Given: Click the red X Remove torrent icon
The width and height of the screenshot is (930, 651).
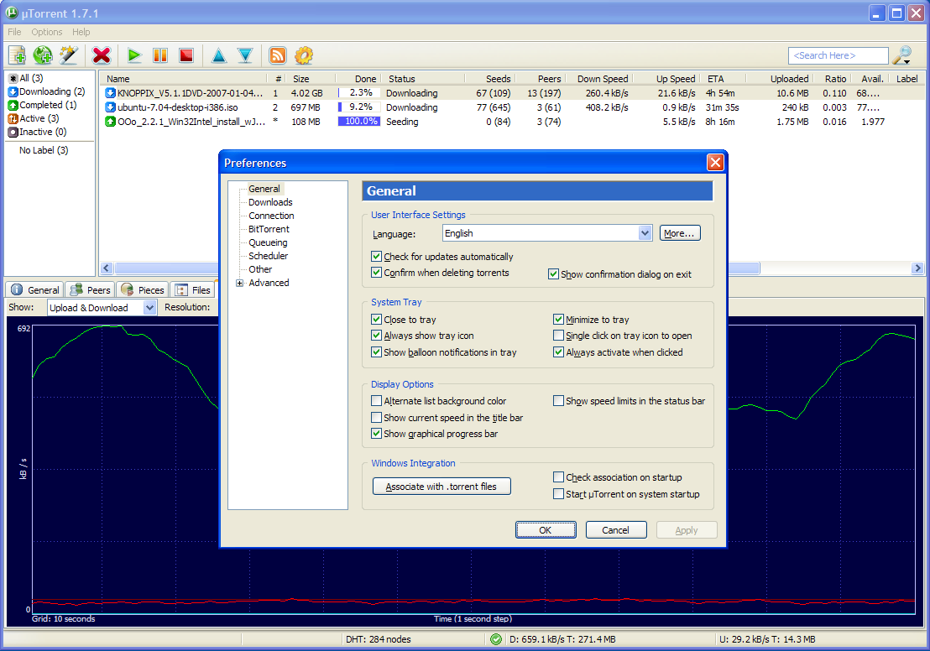Looking at the screenshot, I should (x=102, y=55).
